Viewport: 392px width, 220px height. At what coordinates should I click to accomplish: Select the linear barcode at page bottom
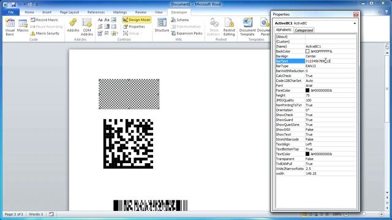150,205
